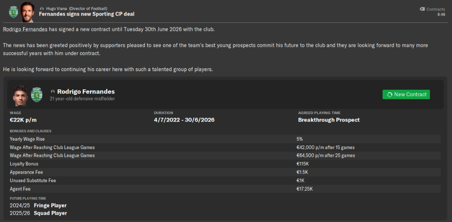Click the green New Contract button
The width and height of the screenshot is (452, 222).
pos(406,94)
